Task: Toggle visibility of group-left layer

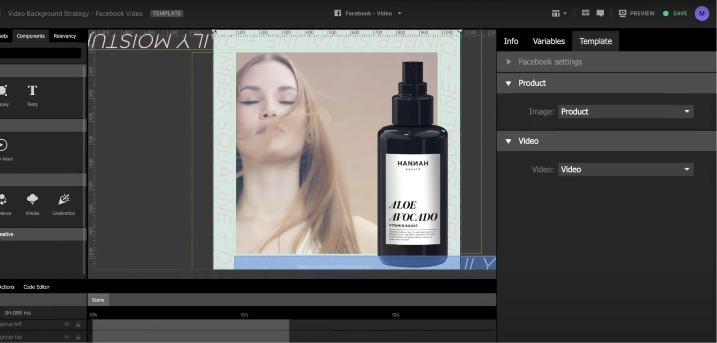Action: (x=66, y=324)
